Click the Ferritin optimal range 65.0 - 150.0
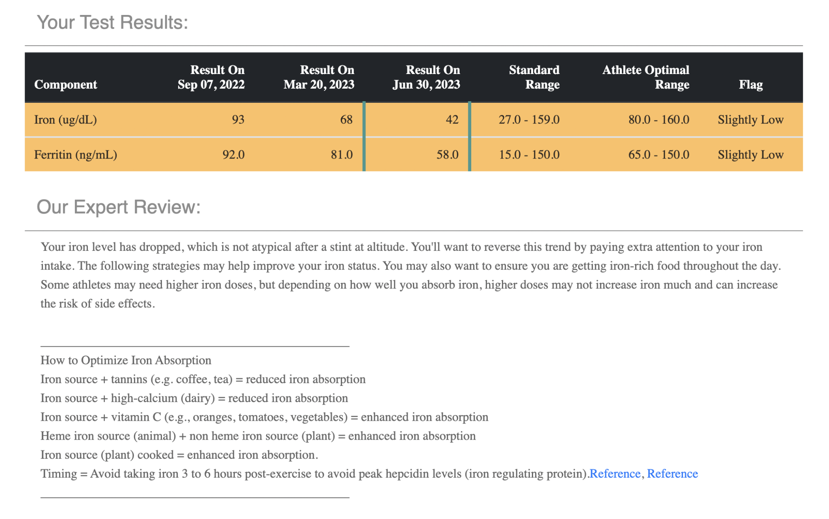This screenshot has width=829, height=519. pos(659,155)
